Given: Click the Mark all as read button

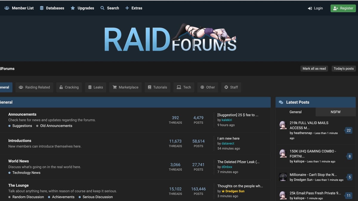Looking at the screenshot, I should (x=314, y=68).
